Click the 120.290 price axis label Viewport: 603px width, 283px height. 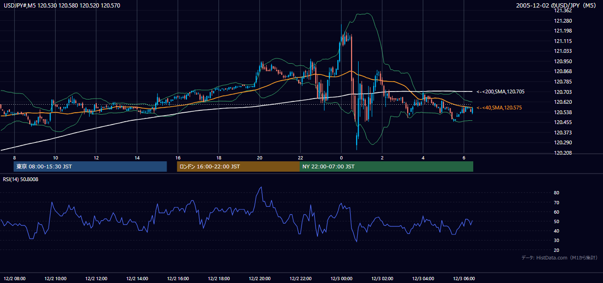pos(563,142)
